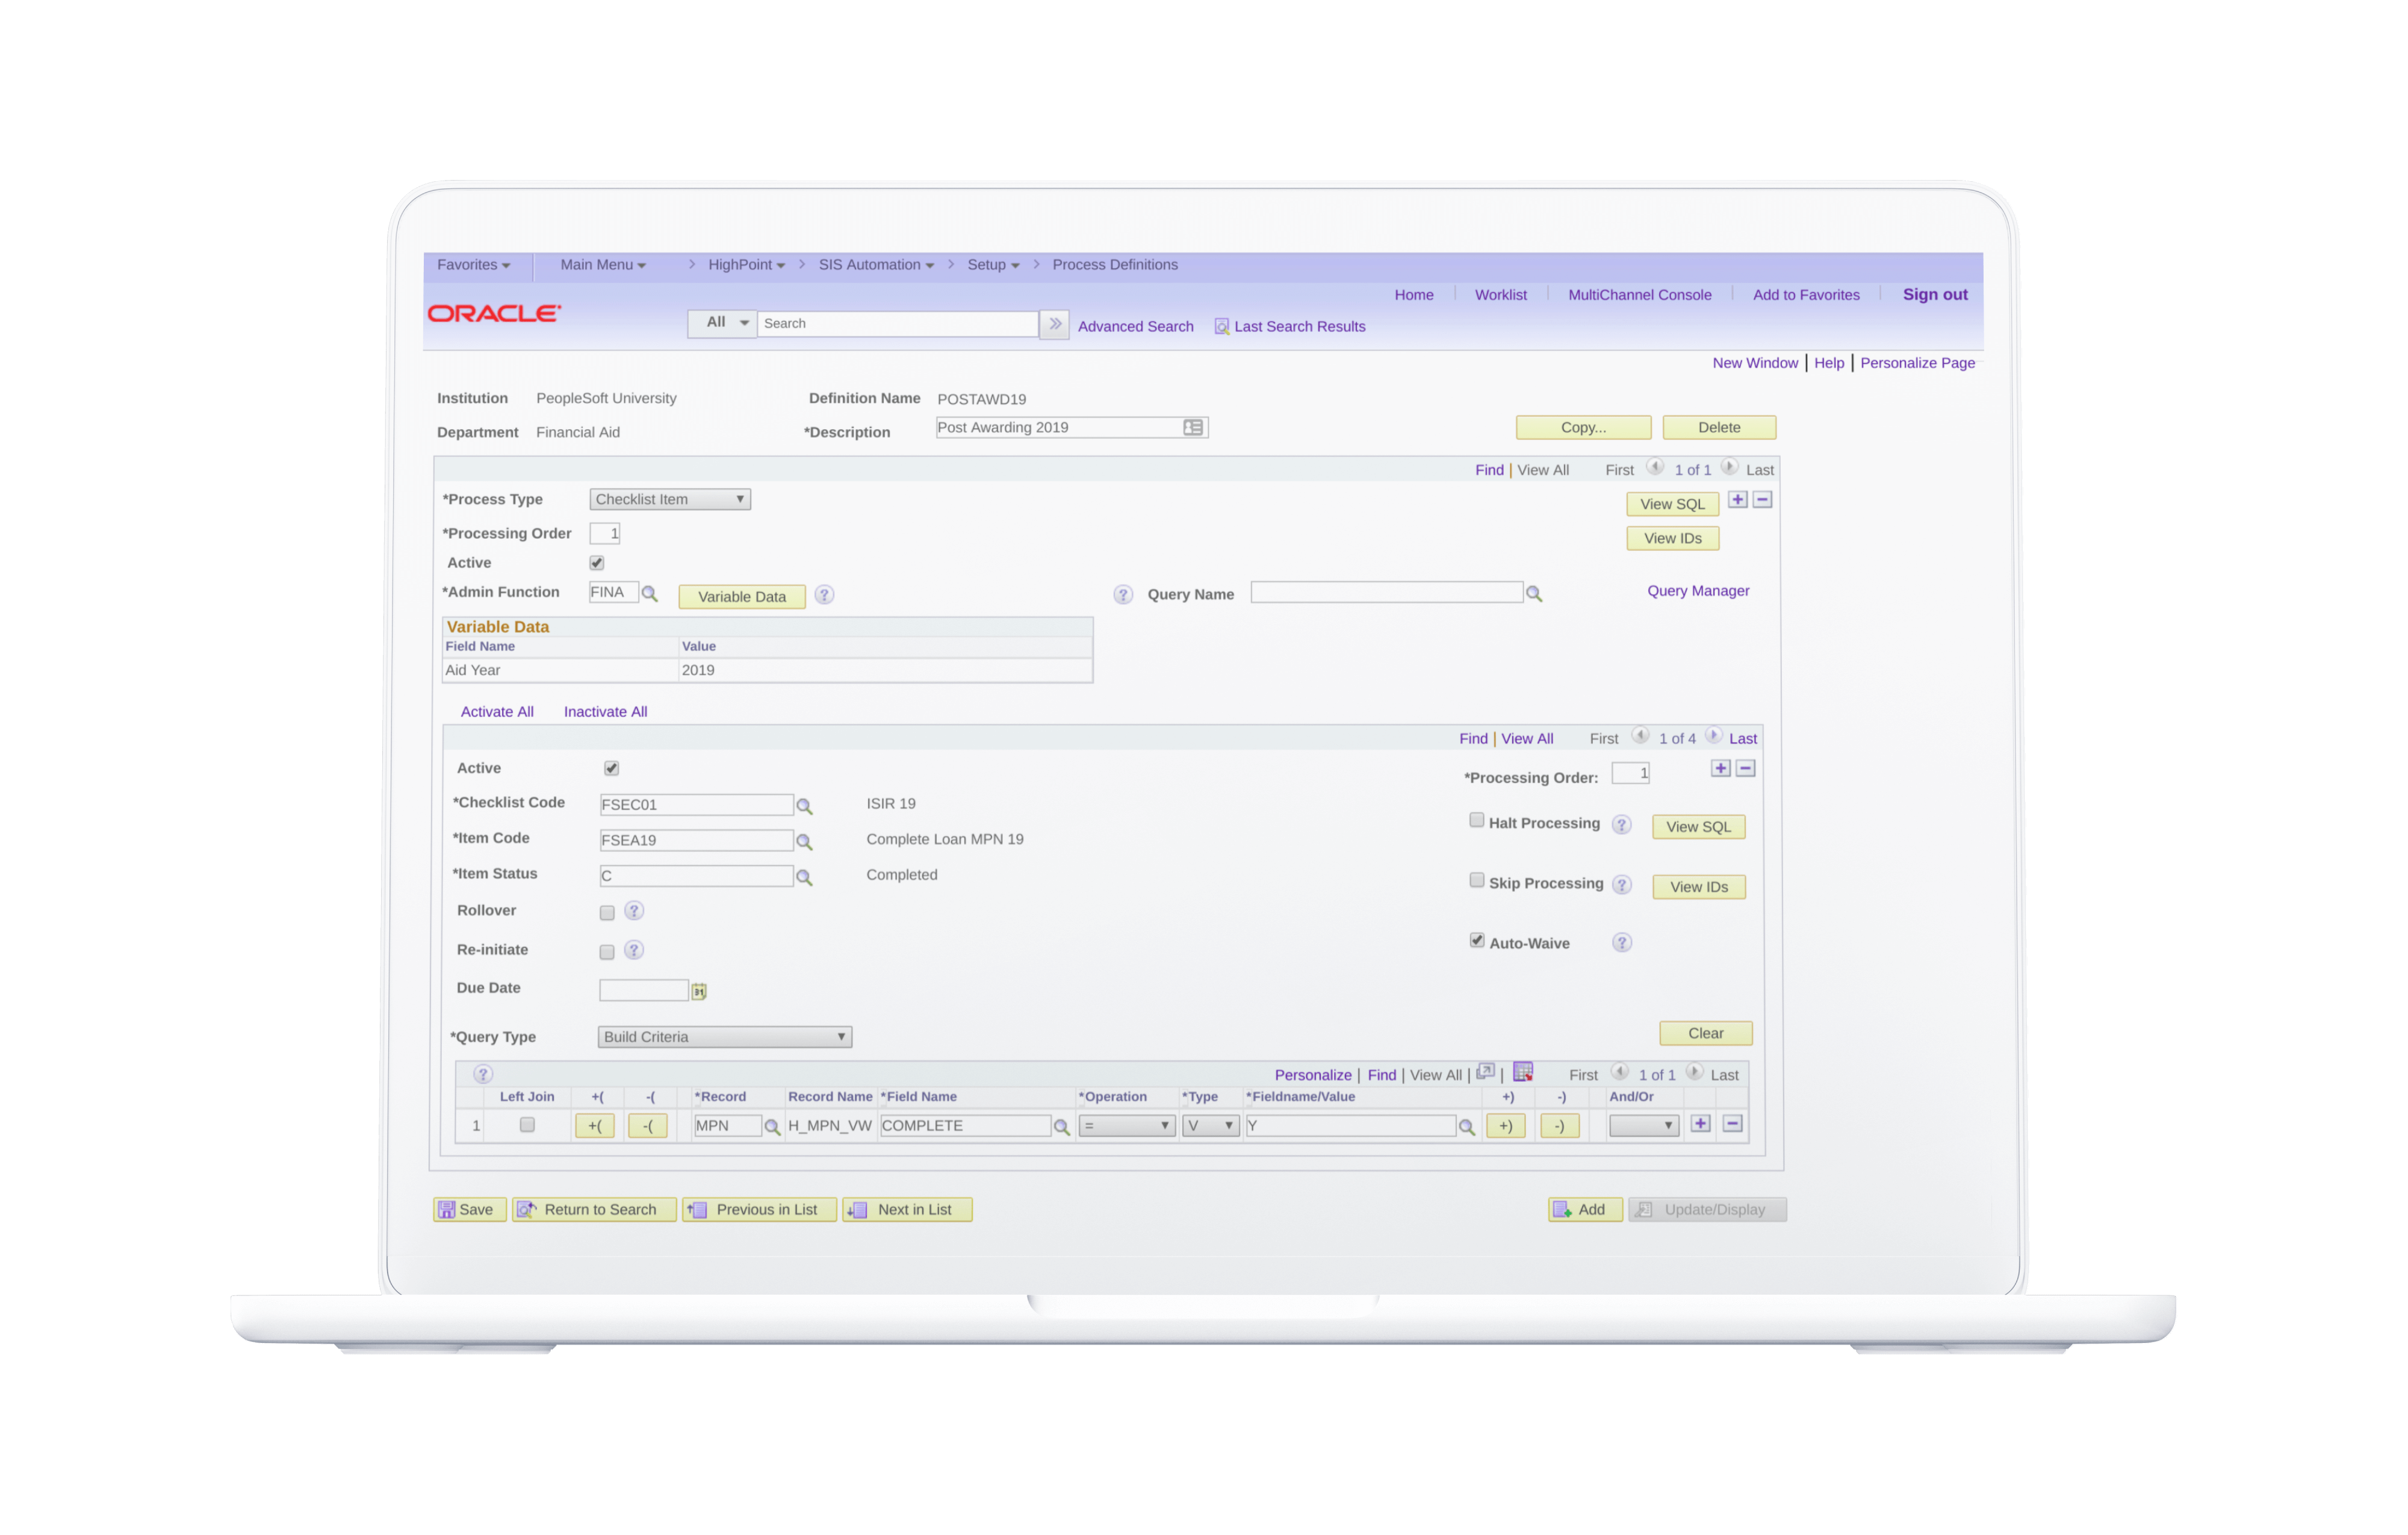Viewport: 2408px width, 1535px height.
Task: Check Skip Processing
Action: (1477, 881)
